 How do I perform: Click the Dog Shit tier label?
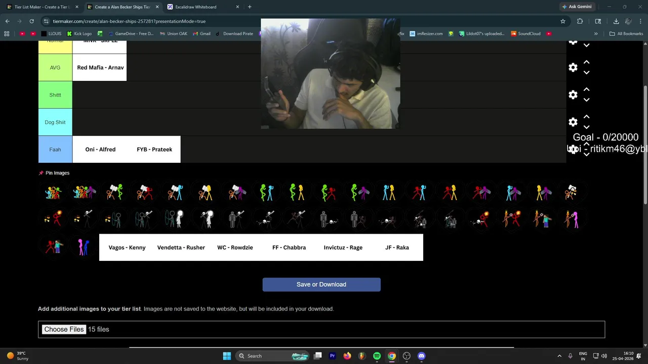[x=55, y=122]
